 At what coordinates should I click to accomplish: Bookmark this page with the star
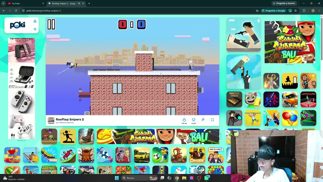295,11
